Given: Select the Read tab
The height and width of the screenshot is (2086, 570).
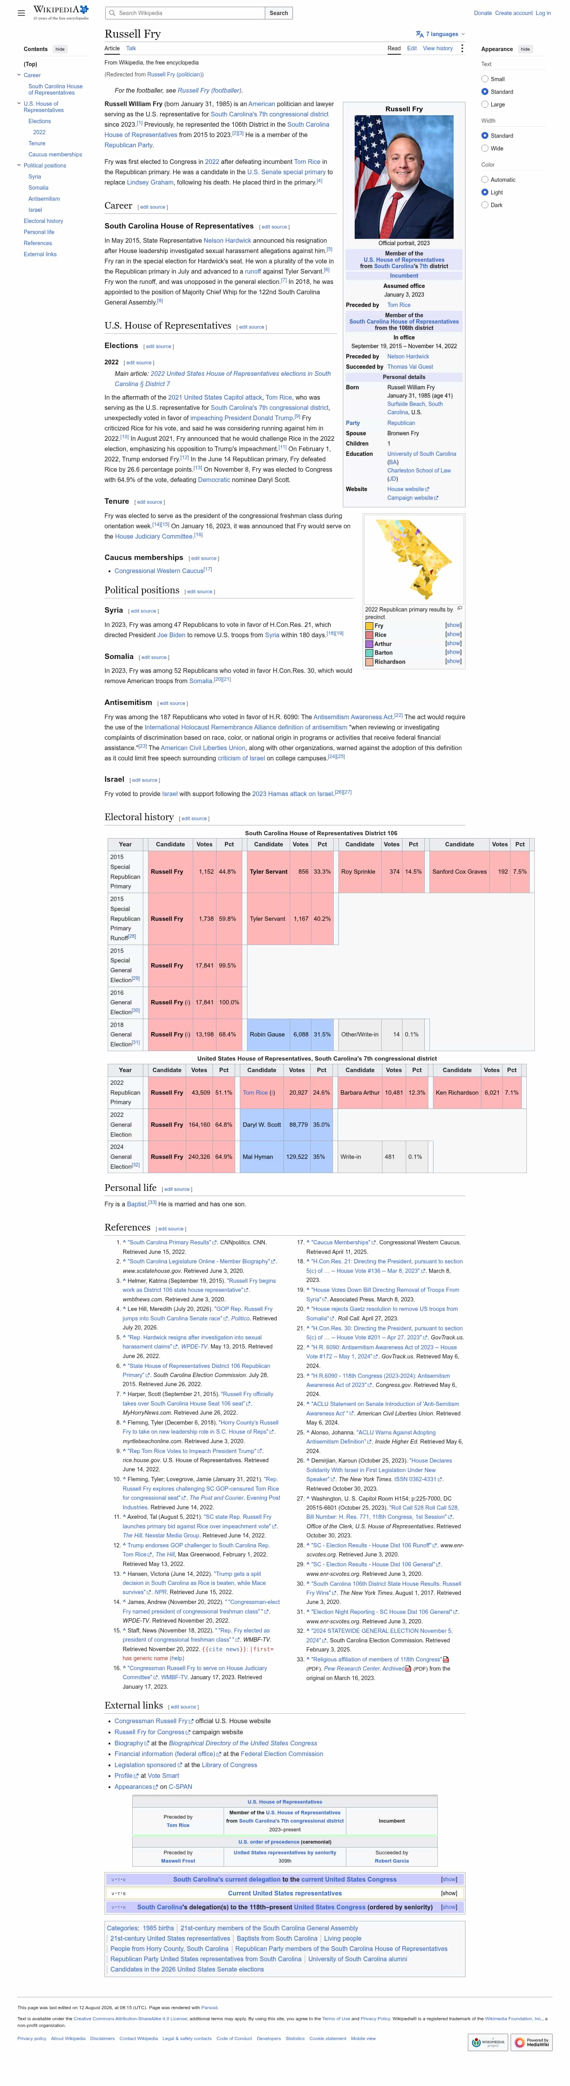Looking at the screenshot, I should click(394, 49).
